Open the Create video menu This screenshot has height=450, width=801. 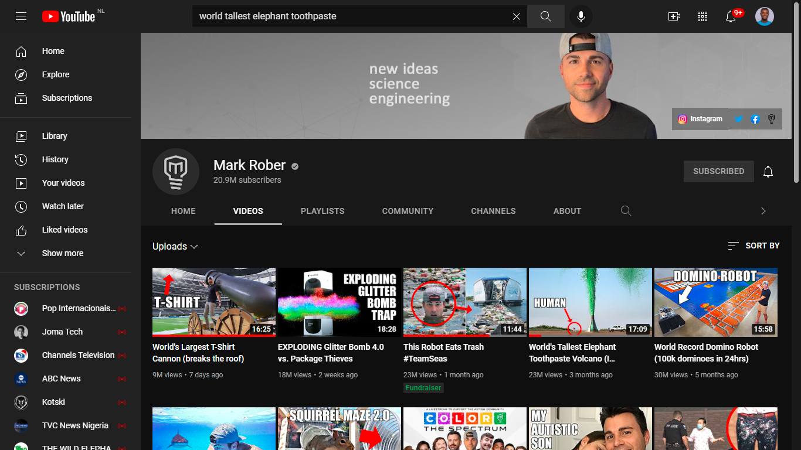[x=674, y=16]
